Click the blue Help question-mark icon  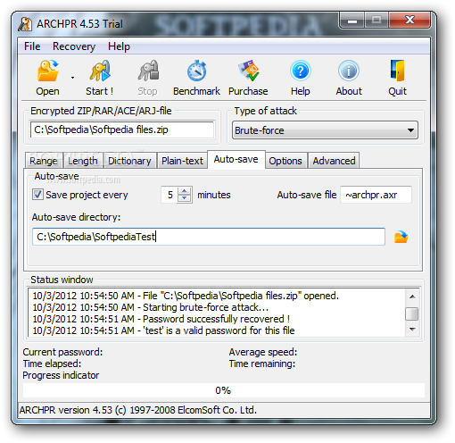[301, 71]
